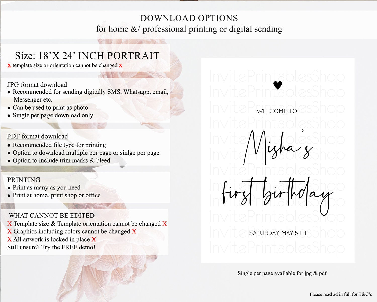Select the 'SATURDAY, MAY 5TH' date line
This screenshot has width=377, height=302.
(277, 233)
